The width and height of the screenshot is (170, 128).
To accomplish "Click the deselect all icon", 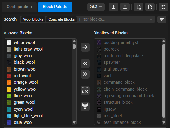I will [x=85, y=90].
